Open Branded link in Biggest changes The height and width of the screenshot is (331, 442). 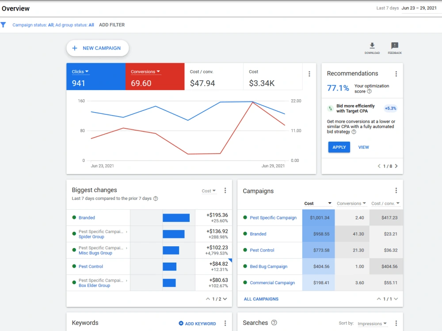pyautogui.click(x=87, y=218)
